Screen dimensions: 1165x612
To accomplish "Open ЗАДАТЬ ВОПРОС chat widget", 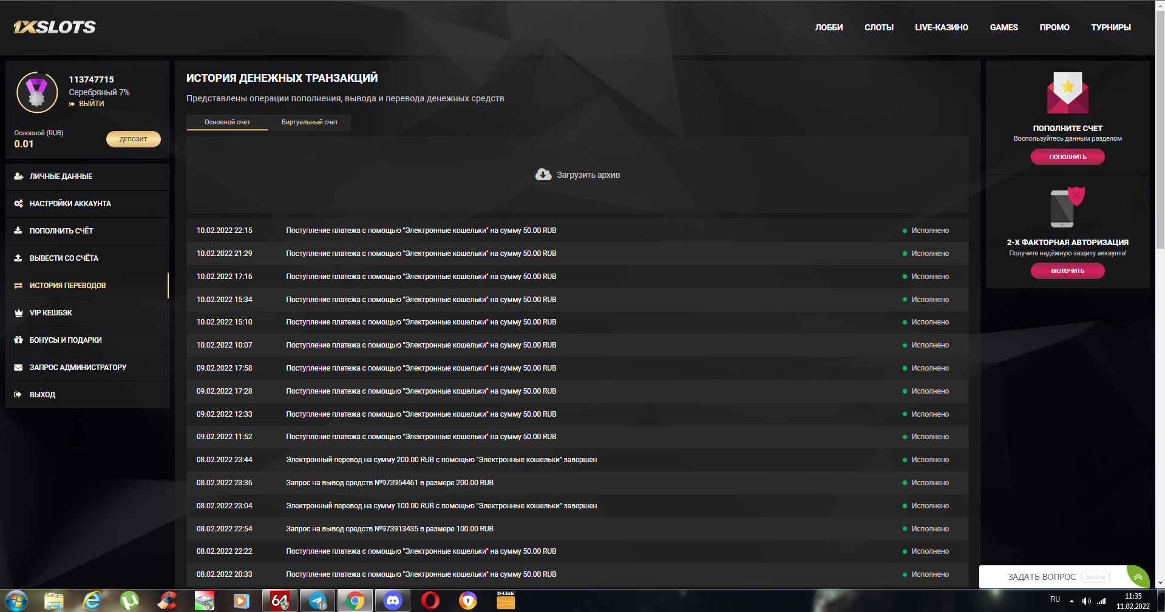I will [1042, 577].
